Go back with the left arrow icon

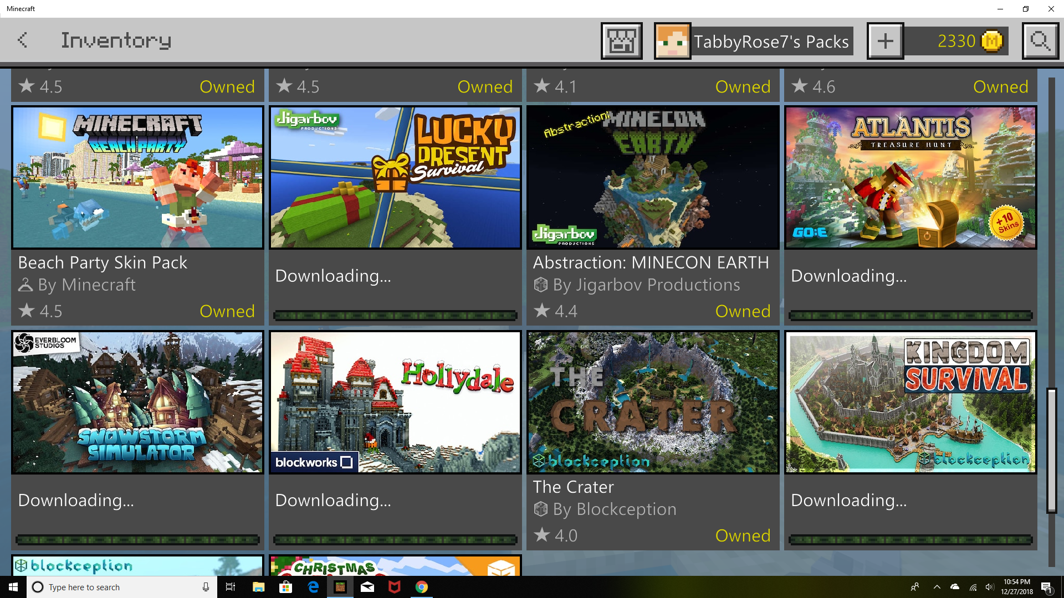[22, 40]
